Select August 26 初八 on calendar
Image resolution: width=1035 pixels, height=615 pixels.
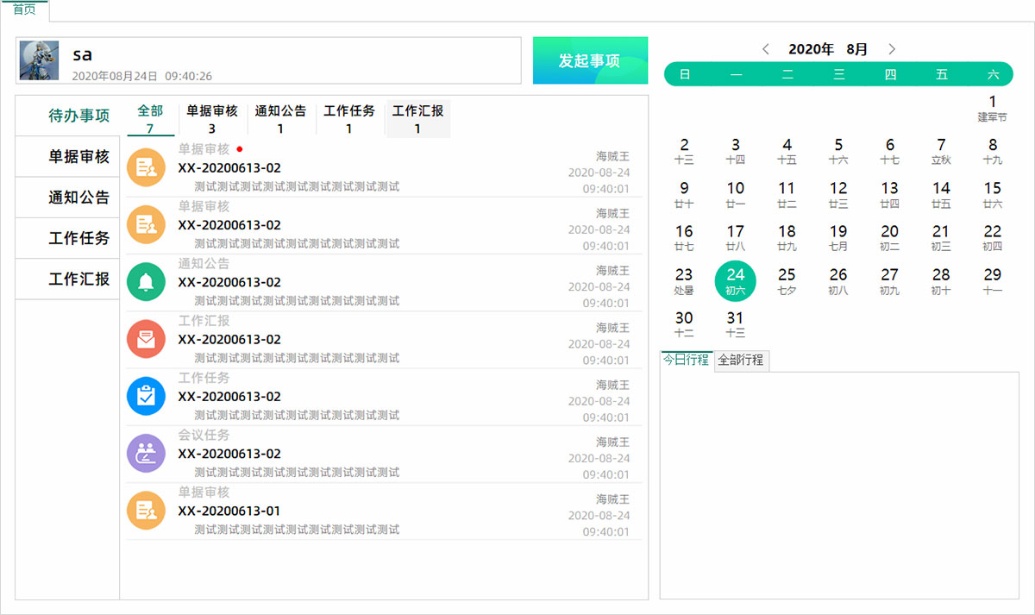[838, 281]
